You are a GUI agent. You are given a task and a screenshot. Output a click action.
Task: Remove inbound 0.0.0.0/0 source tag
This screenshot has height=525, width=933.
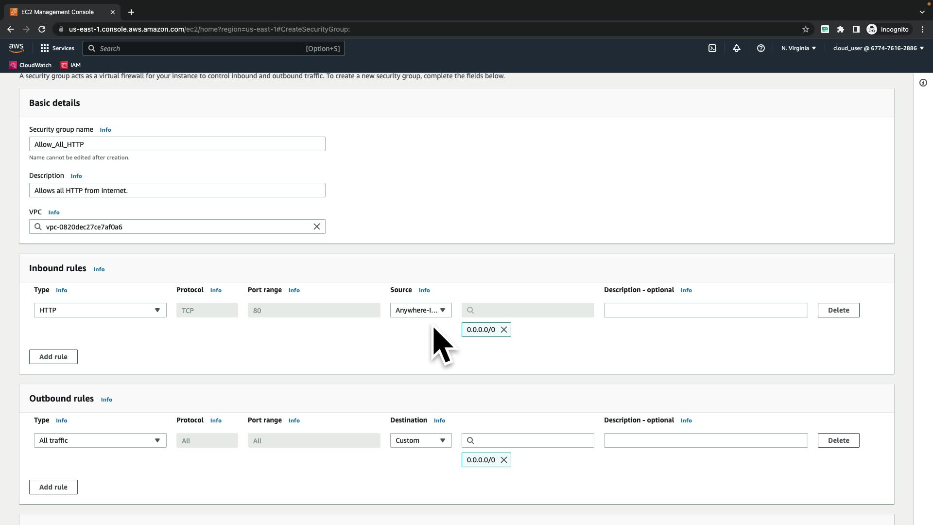click(x=504, y=330)
